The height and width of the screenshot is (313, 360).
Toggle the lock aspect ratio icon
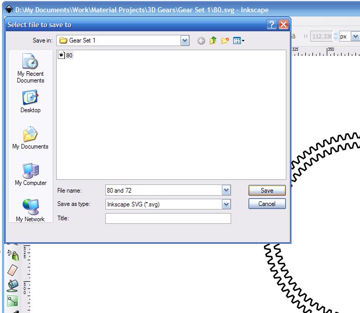(294, 36)
